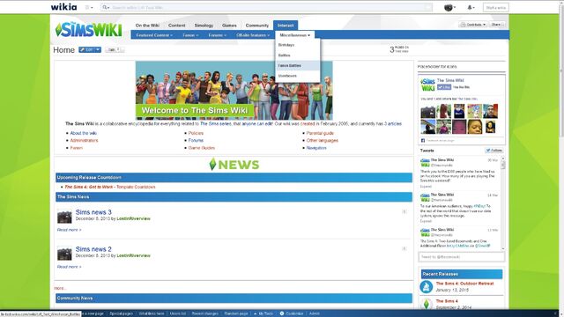Open the Community navigation tab
Screen dimensions: 564x317
[x=256, y=26]
